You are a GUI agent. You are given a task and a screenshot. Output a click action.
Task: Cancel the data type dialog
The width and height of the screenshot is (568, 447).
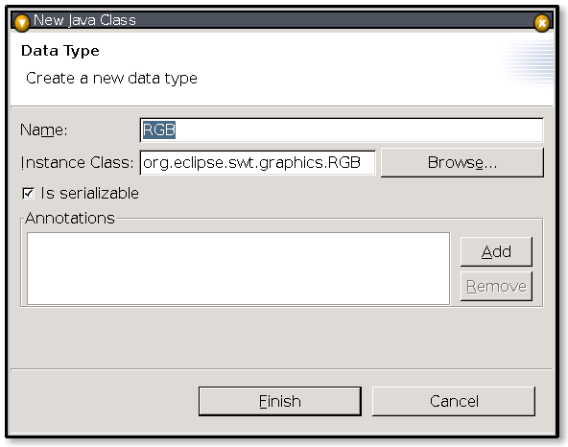[454, 401]
